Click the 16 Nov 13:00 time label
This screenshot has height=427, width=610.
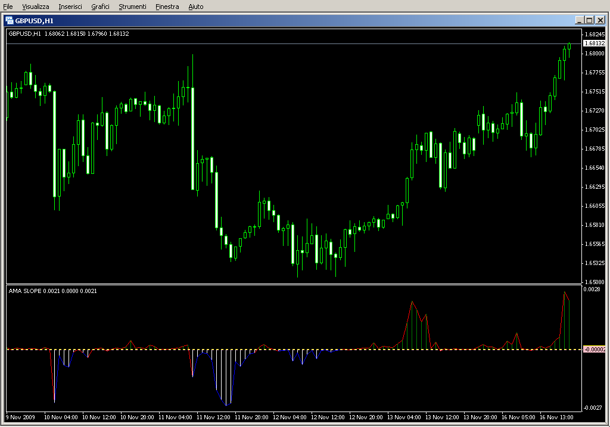pyautogui.click(x=556, y=417)
